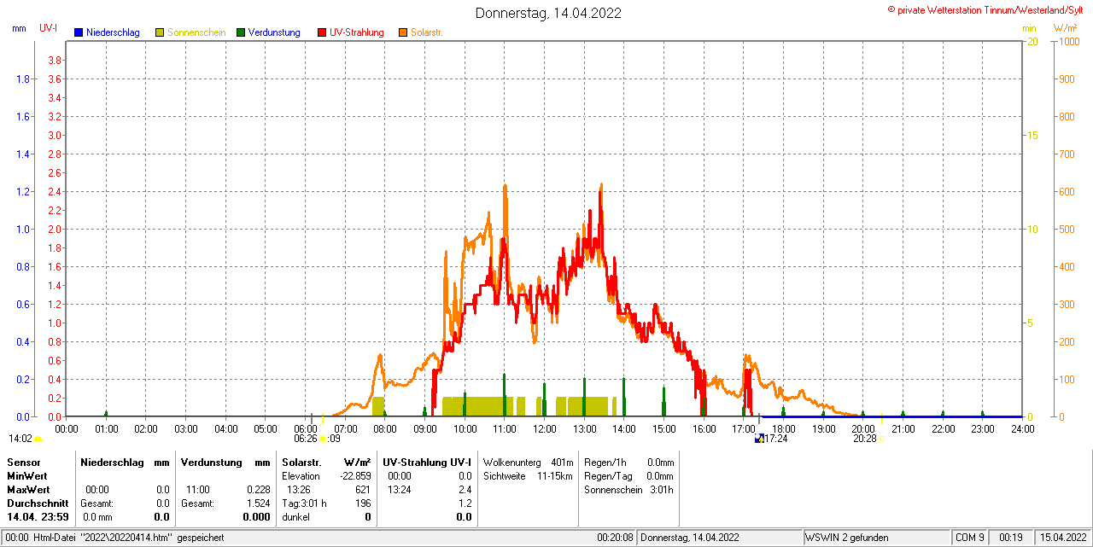Click the MinWert row label

tap(26, 476)
